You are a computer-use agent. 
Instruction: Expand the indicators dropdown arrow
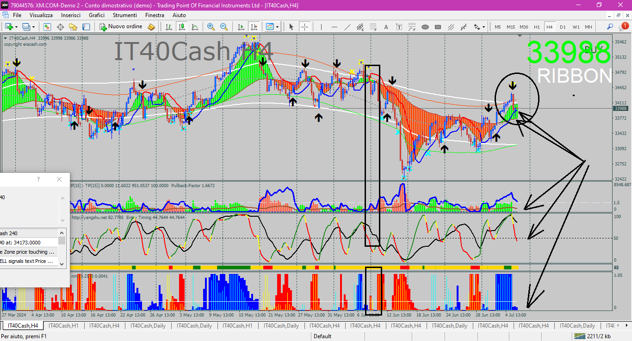click(x=277, y=27)
